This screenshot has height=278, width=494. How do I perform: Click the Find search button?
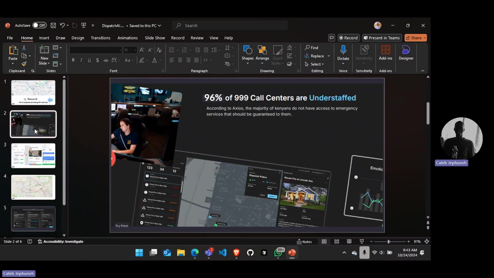(312, 48)
